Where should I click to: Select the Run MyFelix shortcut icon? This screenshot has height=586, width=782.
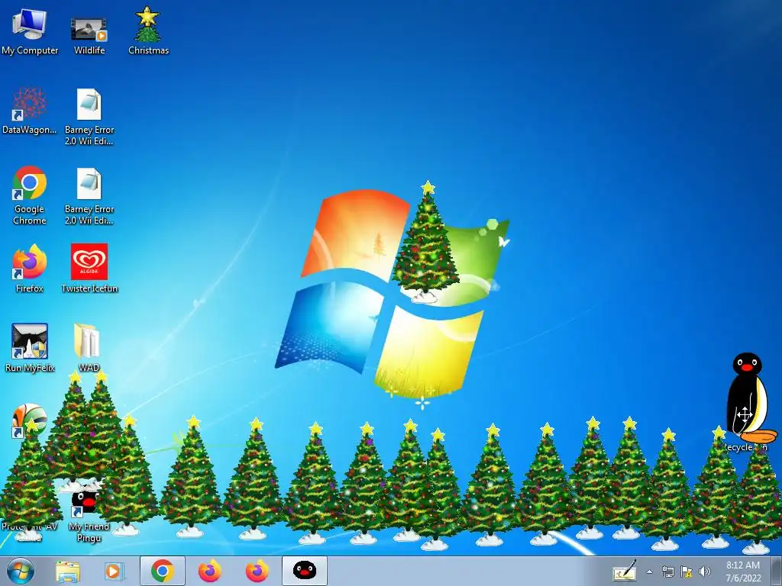tap(30, 348)
